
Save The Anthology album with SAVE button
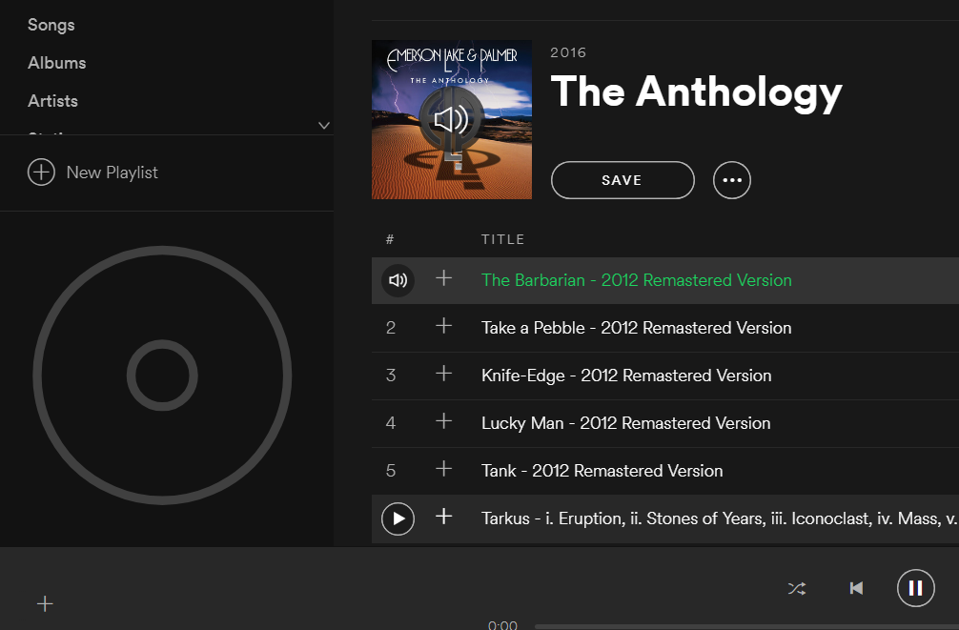pos(622,180)
